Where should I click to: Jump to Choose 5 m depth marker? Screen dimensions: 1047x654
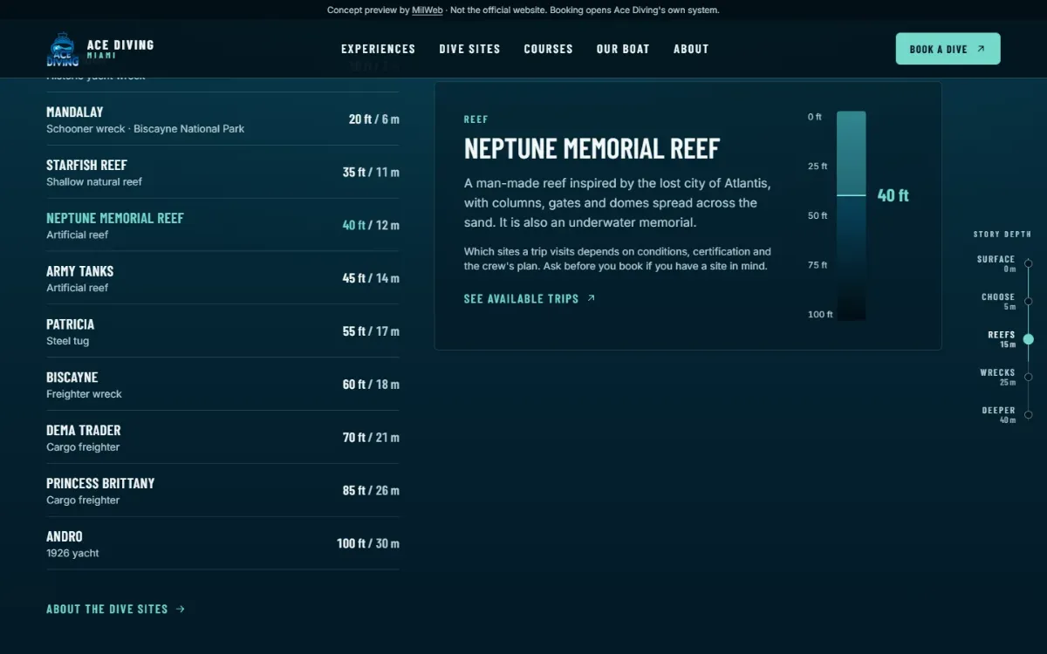click(1005, 301)
